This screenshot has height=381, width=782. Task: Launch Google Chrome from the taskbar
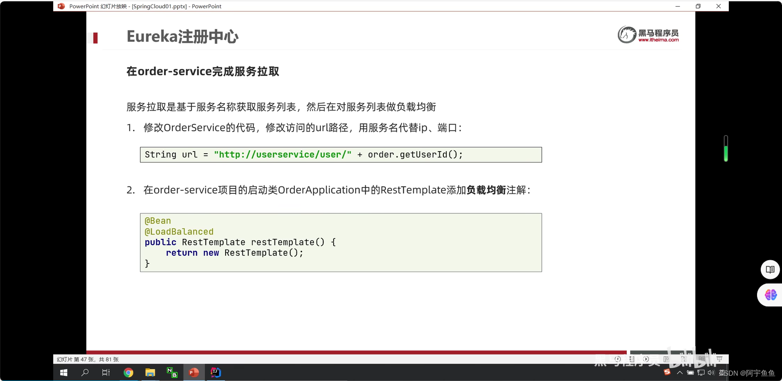coord(129,372)
